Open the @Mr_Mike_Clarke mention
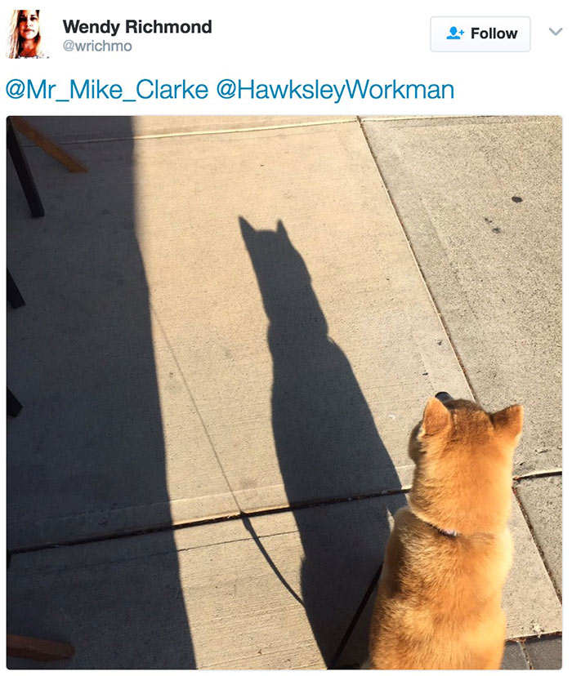This screenshot has height=676, width=572. (x=107, y=90)
